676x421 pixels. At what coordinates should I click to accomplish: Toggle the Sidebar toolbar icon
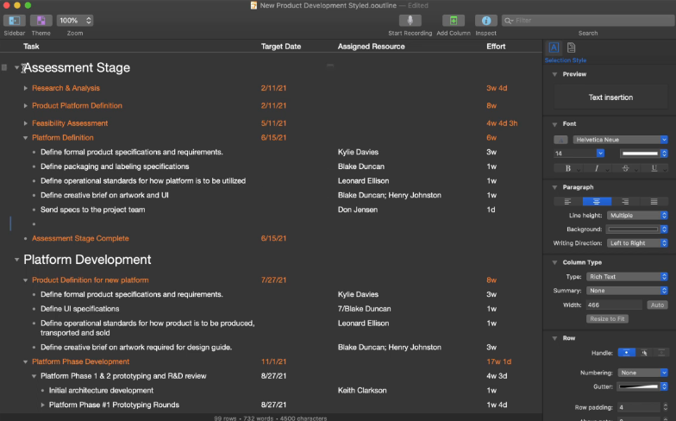point(14,21)
